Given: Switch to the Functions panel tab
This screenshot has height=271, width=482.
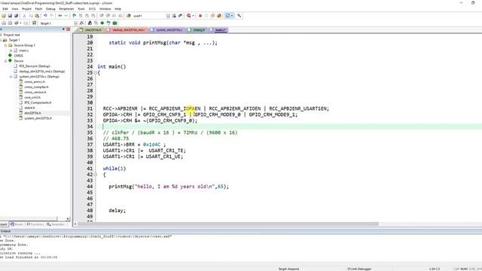Looking at the screenshot, I should click(35, 224).
